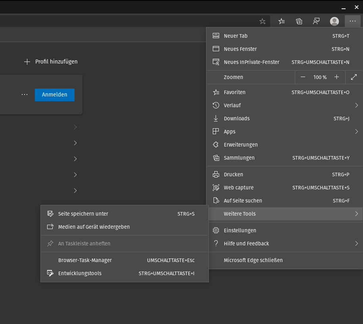363x324 pixels.
Task: Click the Anmelden button
Action: point(55,94)
